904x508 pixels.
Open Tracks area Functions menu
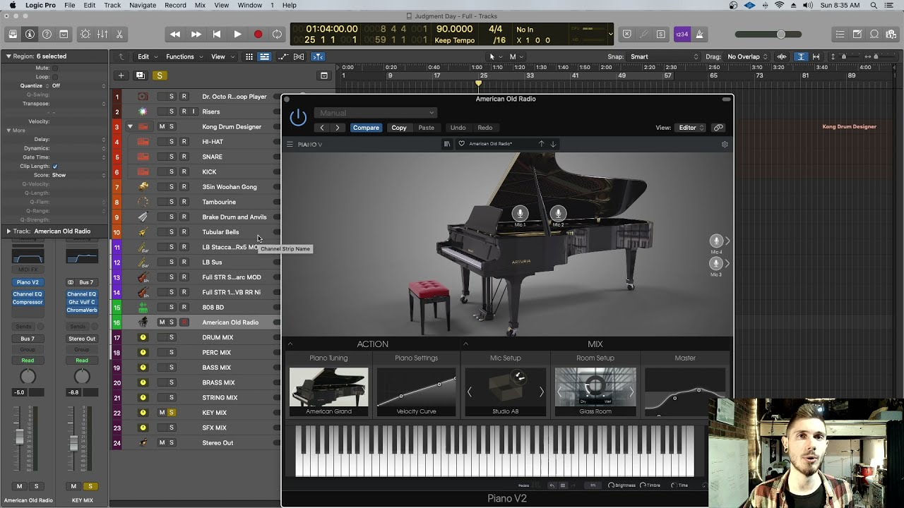(183, 56)
